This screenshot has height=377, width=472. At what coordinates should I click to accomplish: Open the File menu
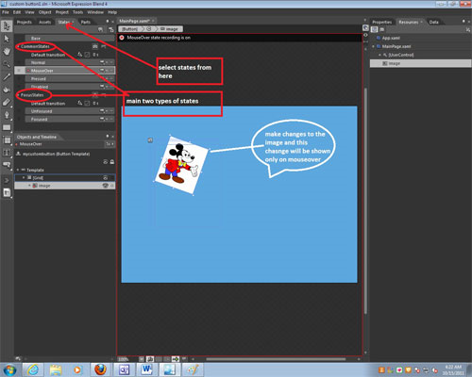tap(6, 12)
